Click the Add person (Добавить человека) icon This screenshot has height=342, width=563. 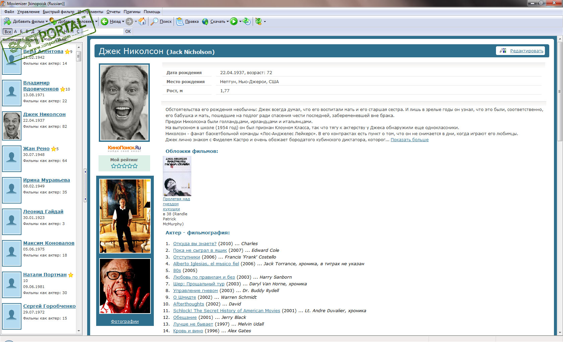pos(53,21)
